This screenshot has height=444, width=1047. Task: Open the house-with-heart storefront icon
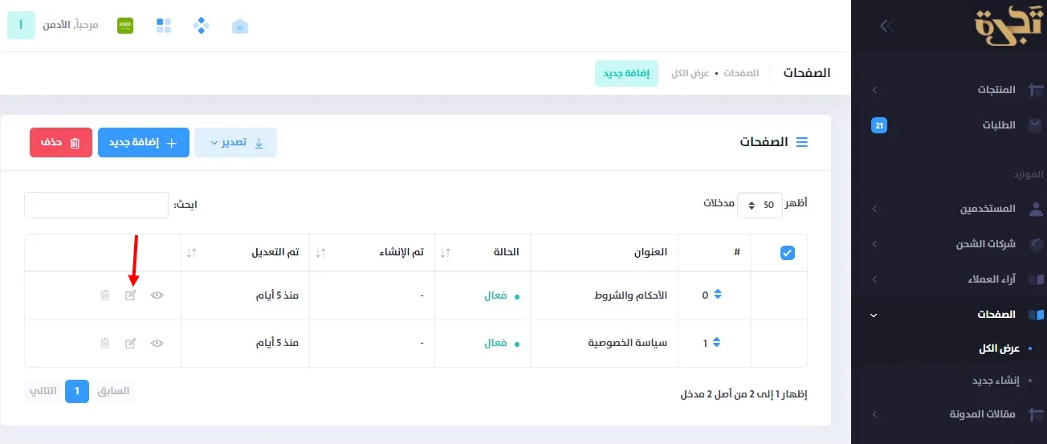click(x=239, y=26)
